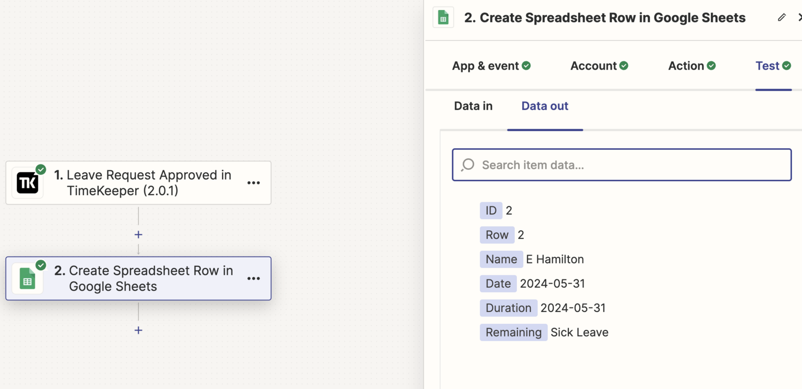Click the Sick Leave value
Screen dimensions: 802x389
point(579,332)
